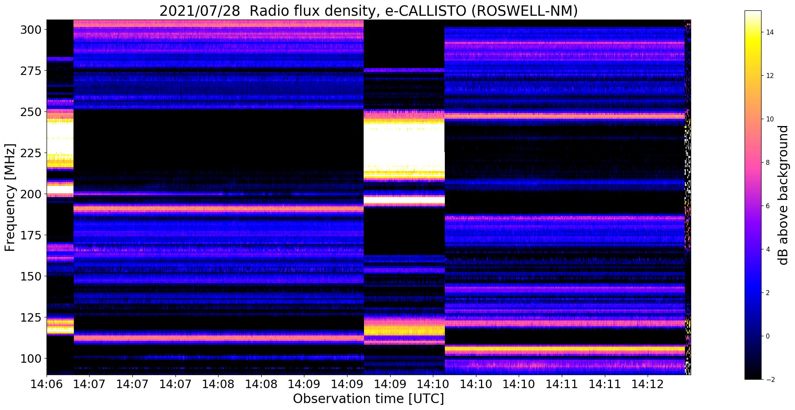
Task: Click the 275 MHz frequency tick label
Action: pos(31,71)
